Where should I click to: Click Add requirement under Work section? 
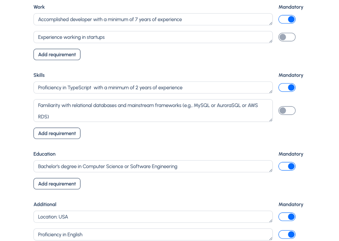coord(57,55)
